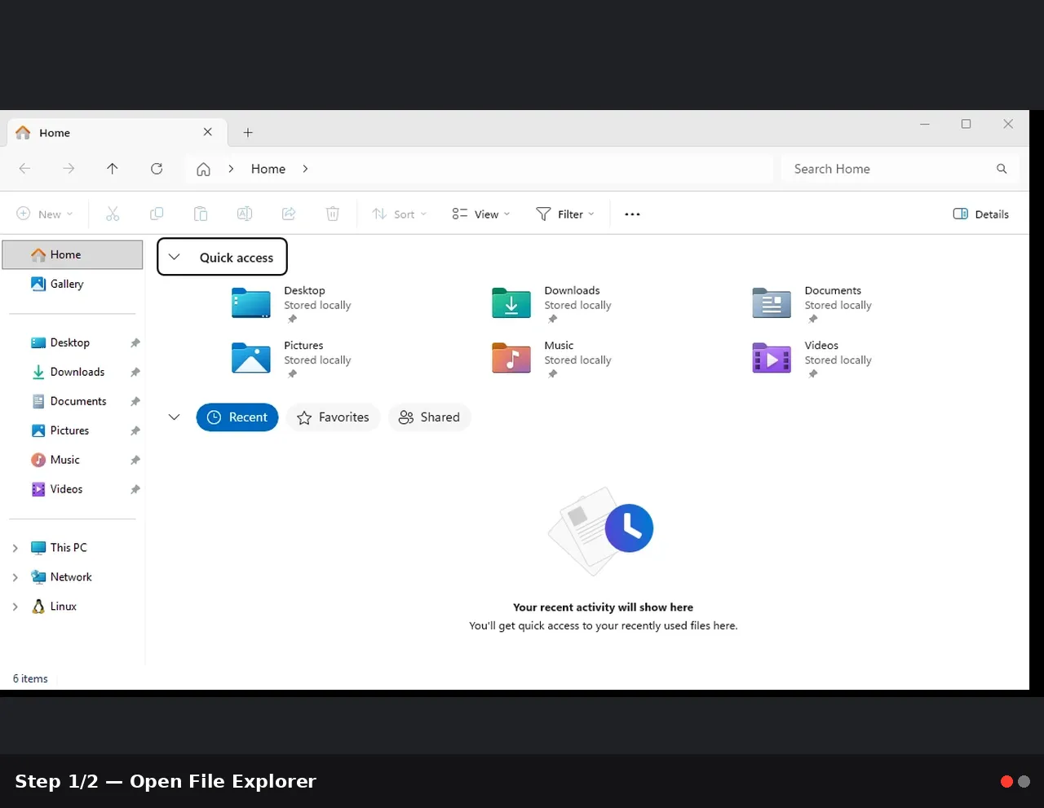Select the Shared filter pill
This screenshot has height=808, width=1044.
429,417
